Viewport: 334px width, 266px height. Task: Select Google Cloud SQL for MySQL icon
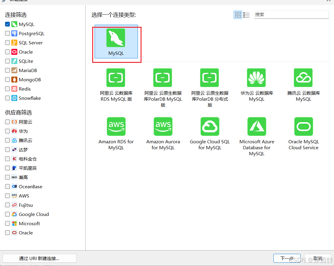click(210, 127)
